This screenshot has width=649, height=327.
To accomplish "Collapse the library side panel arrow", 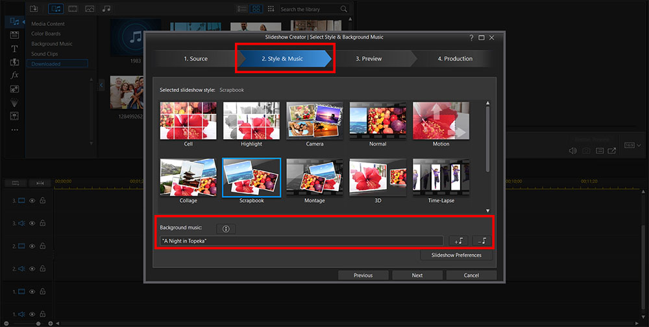I will click(x=101, y=85).
